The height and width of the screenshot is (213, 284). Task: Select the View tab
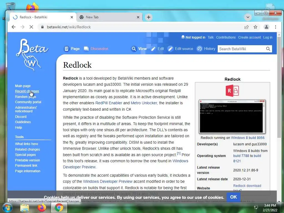[x=139, y=49]
